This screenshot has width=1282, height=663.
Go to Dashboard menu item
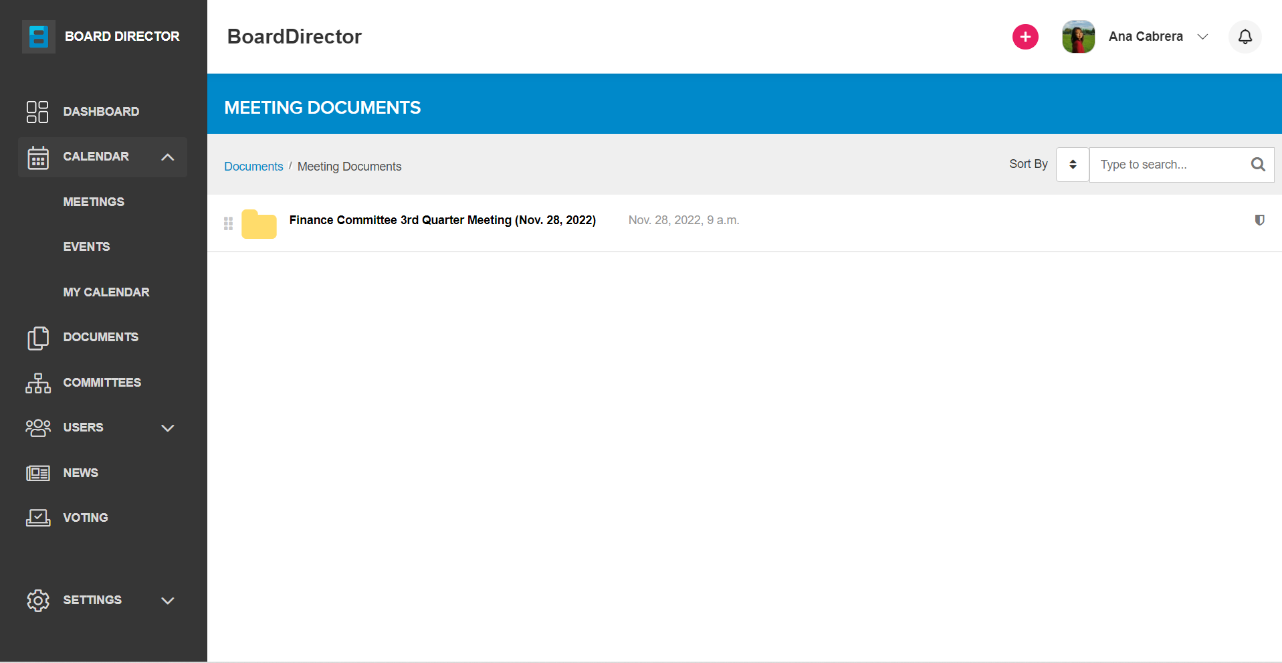pyautogui.click(x=101, y=112)
